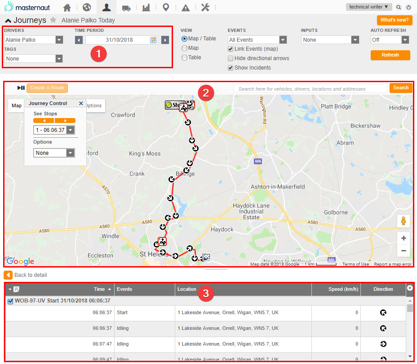Image resolution: width=417 pixels, height=364 pixels.
Task: Click next stop arrow in See Stops
Action: tap(65, 121)
